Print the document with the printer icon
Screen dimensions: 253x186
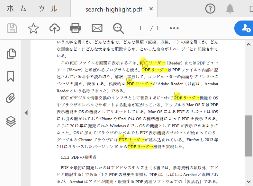[75, 28]
